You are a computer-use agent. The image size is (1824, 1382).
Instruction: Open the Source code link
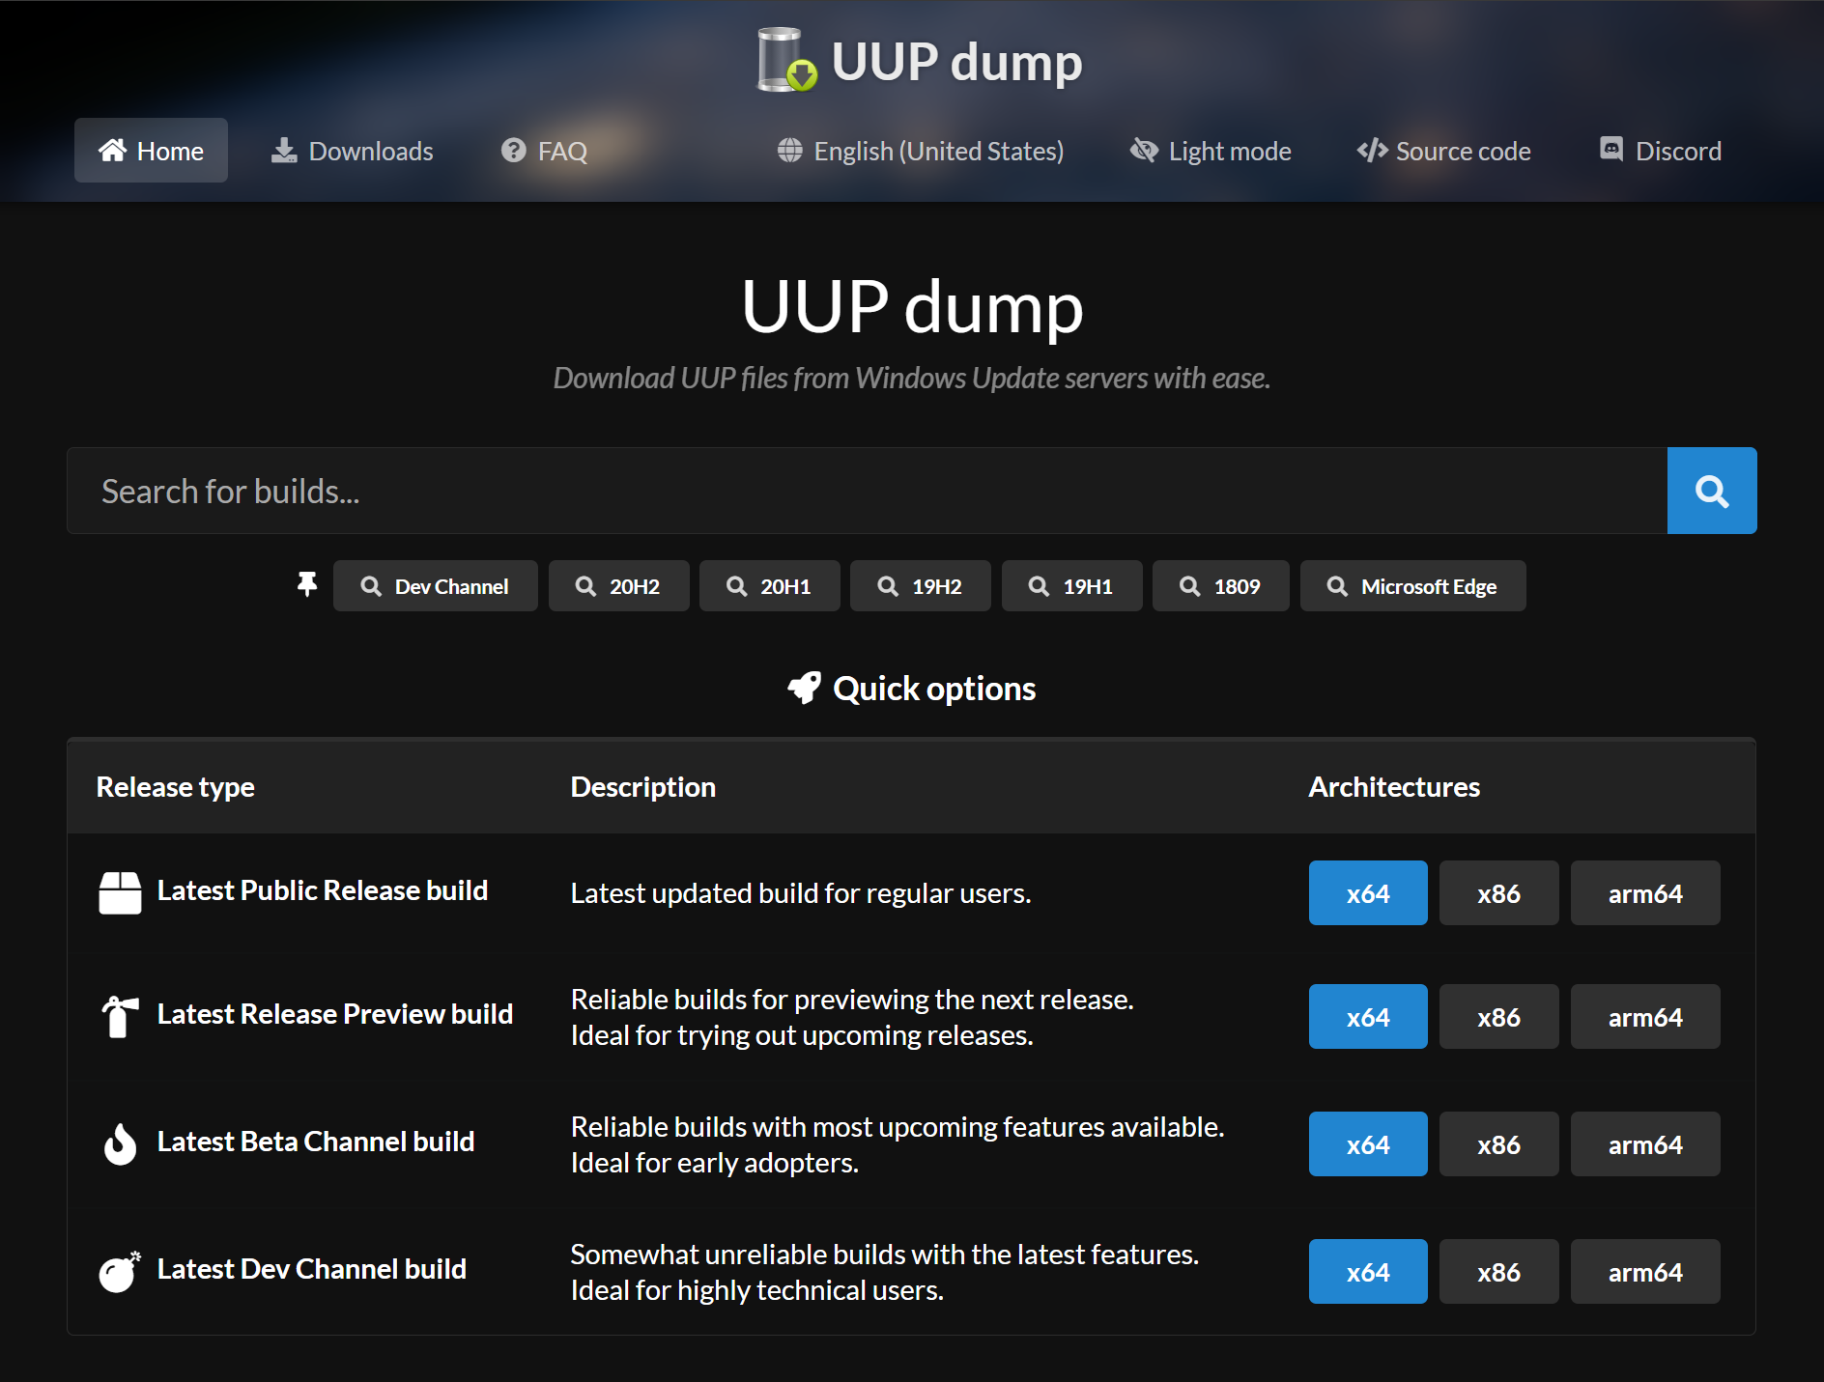tap(1443, 151)
